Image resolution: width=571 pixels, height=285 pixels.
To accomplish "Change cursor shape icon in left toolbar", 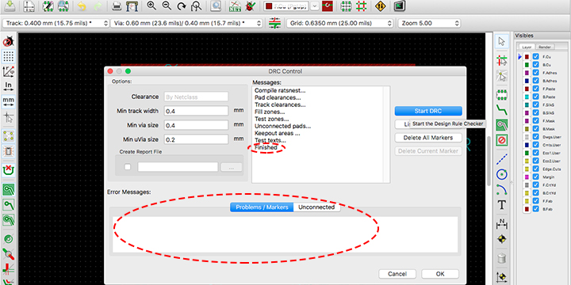I will click(9, 117).
